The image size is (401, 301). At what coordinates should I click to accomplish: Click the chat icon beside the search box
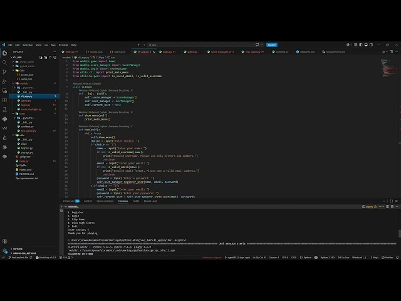(x=258, y=45)
